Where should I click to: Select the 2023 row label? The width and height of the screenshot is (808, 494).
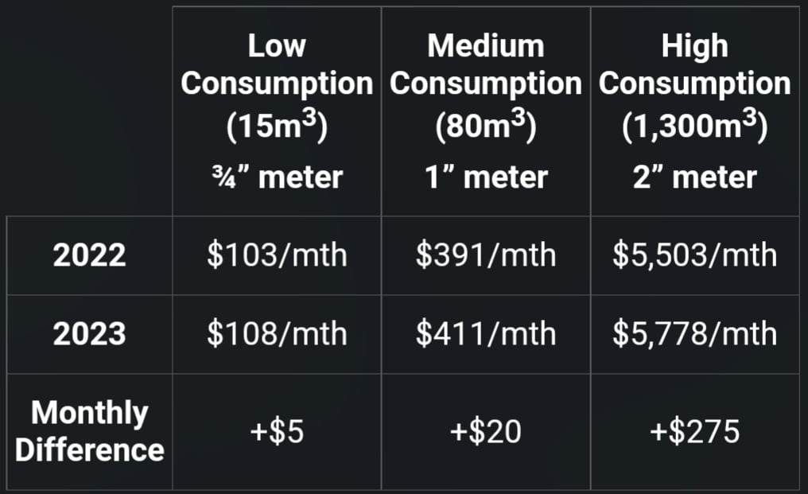pos(89,334)
